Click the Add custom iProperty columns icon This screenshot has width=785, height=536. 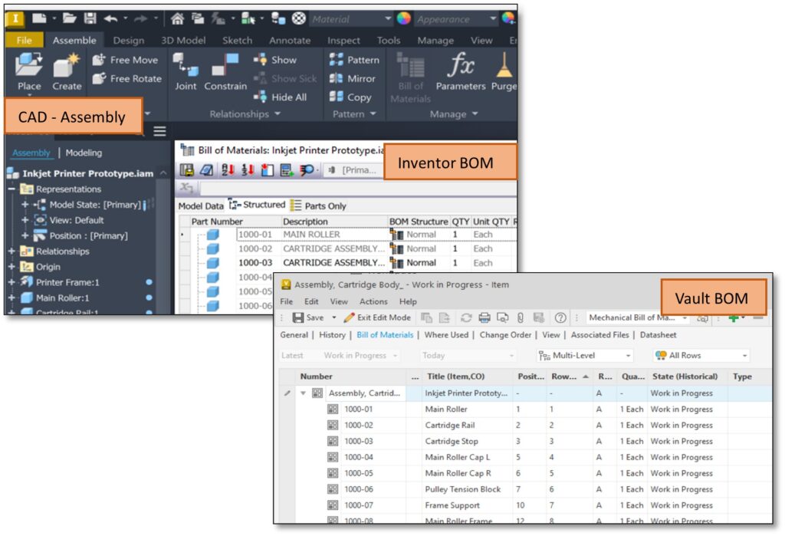(x=287, y=170)
